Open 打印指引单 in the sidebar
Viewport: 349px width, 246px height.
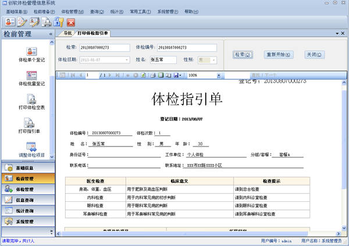point(29,126)
